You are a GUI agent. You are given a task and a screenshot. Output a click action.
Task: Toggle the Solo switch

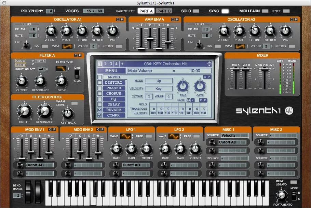pyautogui.click(x=196, y=11)
